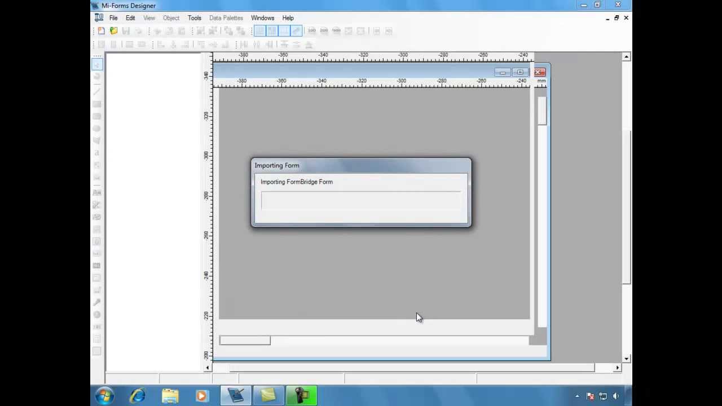The image size is (722, 406).
Task: Select the Rounded Rectangle drawing tool
Action: pos(97,116)
